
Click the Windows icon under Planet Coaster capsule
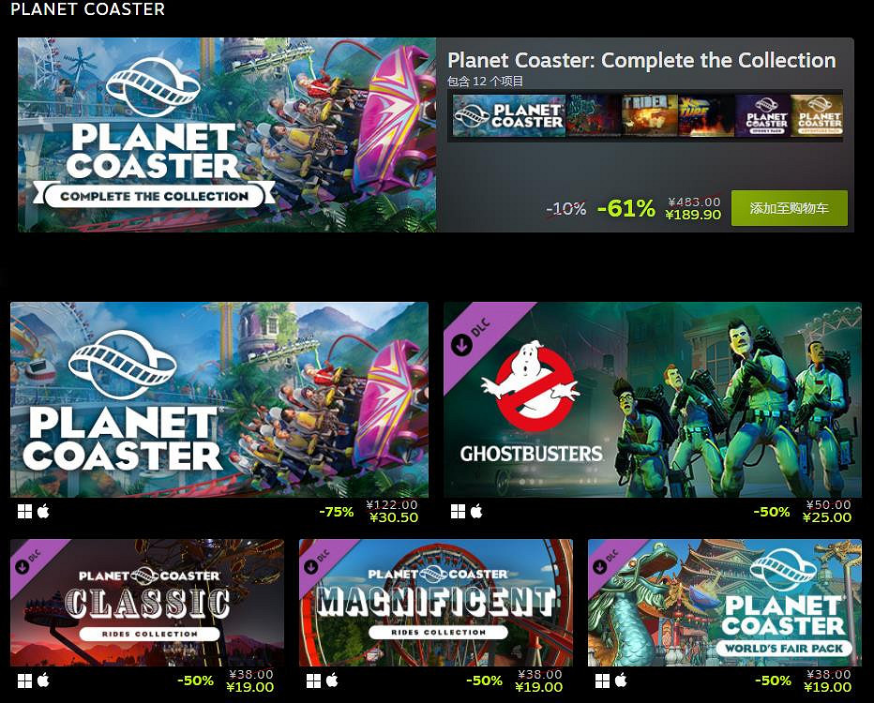[24, 512]
